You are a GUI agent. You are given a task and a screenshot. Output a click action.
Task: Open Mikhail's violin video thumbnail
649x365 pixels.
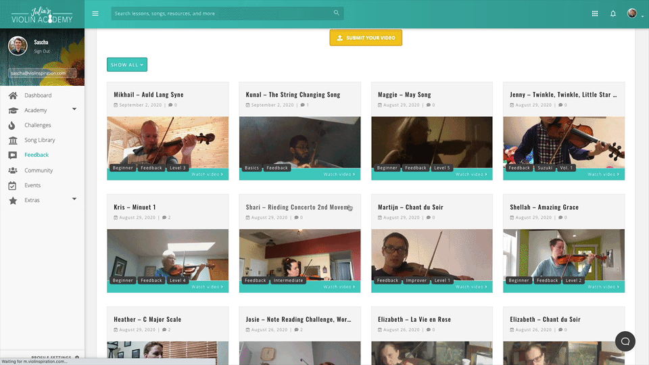[168, 142]
